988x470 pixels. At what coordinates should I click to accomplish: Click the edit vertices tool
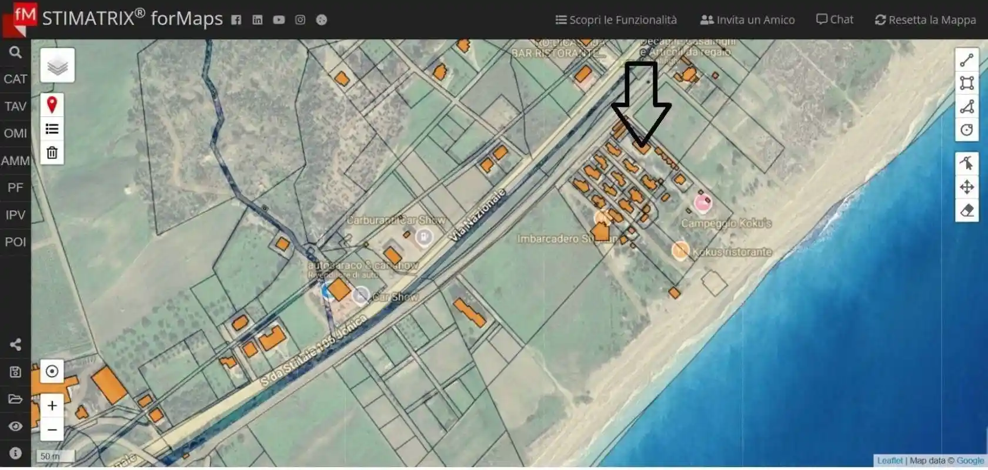(x=966, y=163)
